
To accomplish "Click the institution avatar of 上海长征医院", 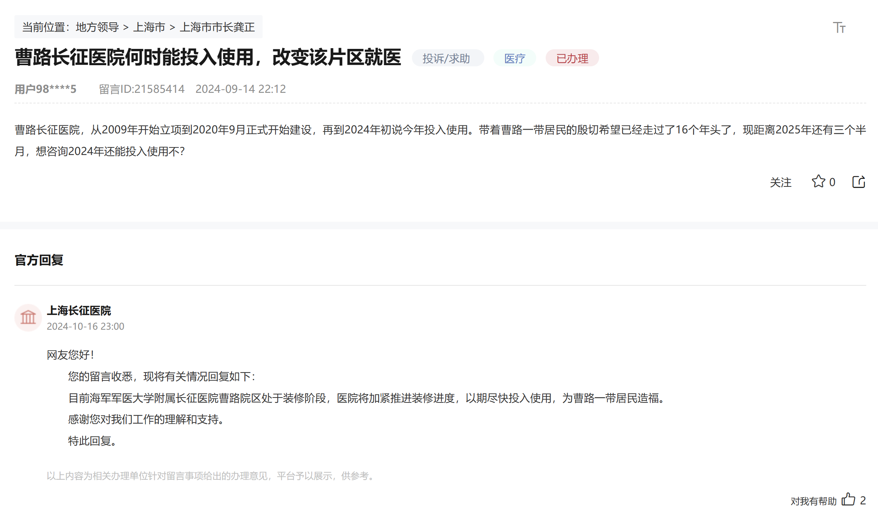I will point(28,318).
